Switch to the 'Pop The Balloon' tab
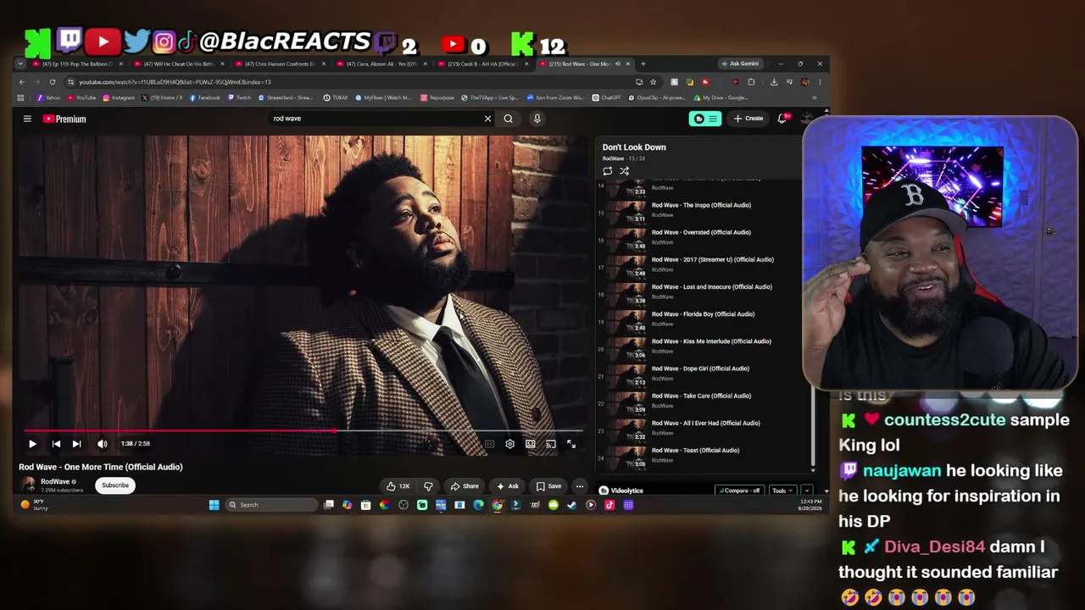The image size is (1085, 610). (79, 64)
